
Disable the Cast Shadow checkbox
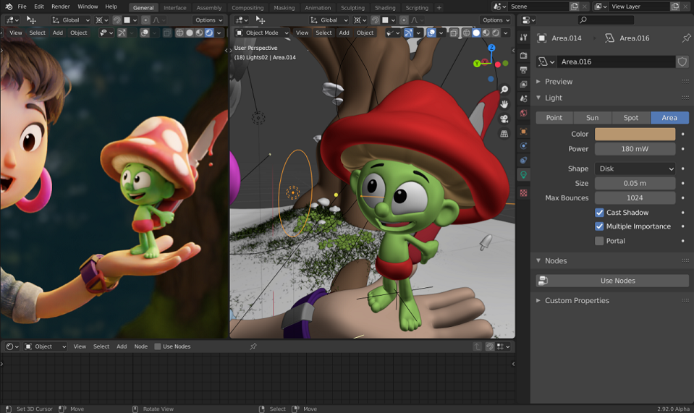599,213
